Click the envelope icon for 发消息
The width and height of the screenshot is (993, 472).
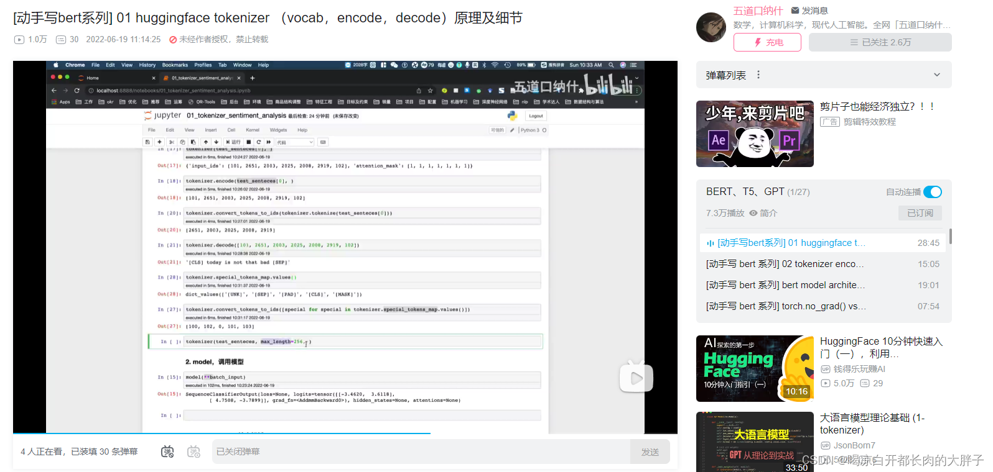pyautogui.click(x=795, y=11)
